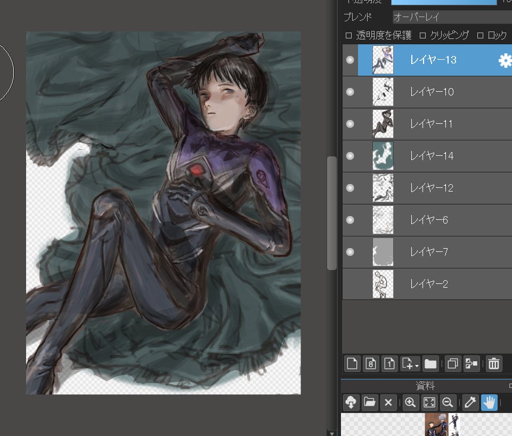Click the レイヤー6 thumbnail
This screenshot has height=436, width=512.
click(x=383, y=220)
